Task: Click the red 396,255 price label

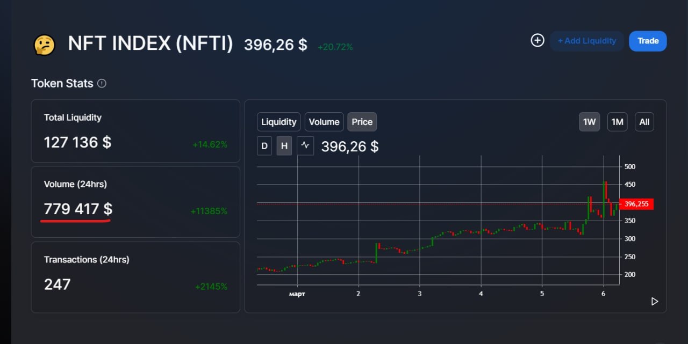Action: coord(636,204)
